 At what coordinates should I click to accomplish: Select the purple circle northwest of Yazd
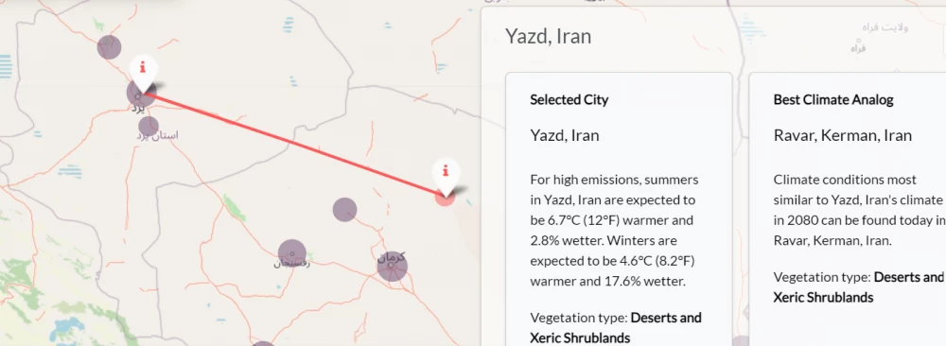pyautogui.click(x=109, y=47)
